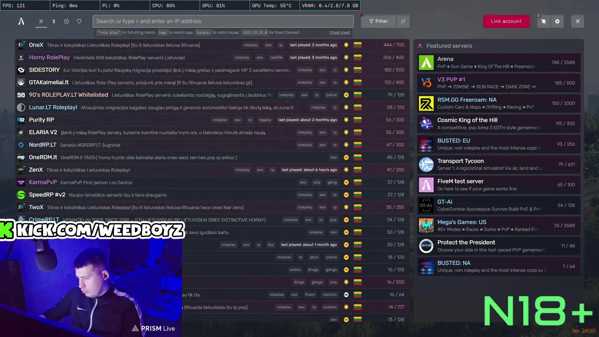
Task: Click the FiveM test server pink icon
Action: click(x=426, y=185)
